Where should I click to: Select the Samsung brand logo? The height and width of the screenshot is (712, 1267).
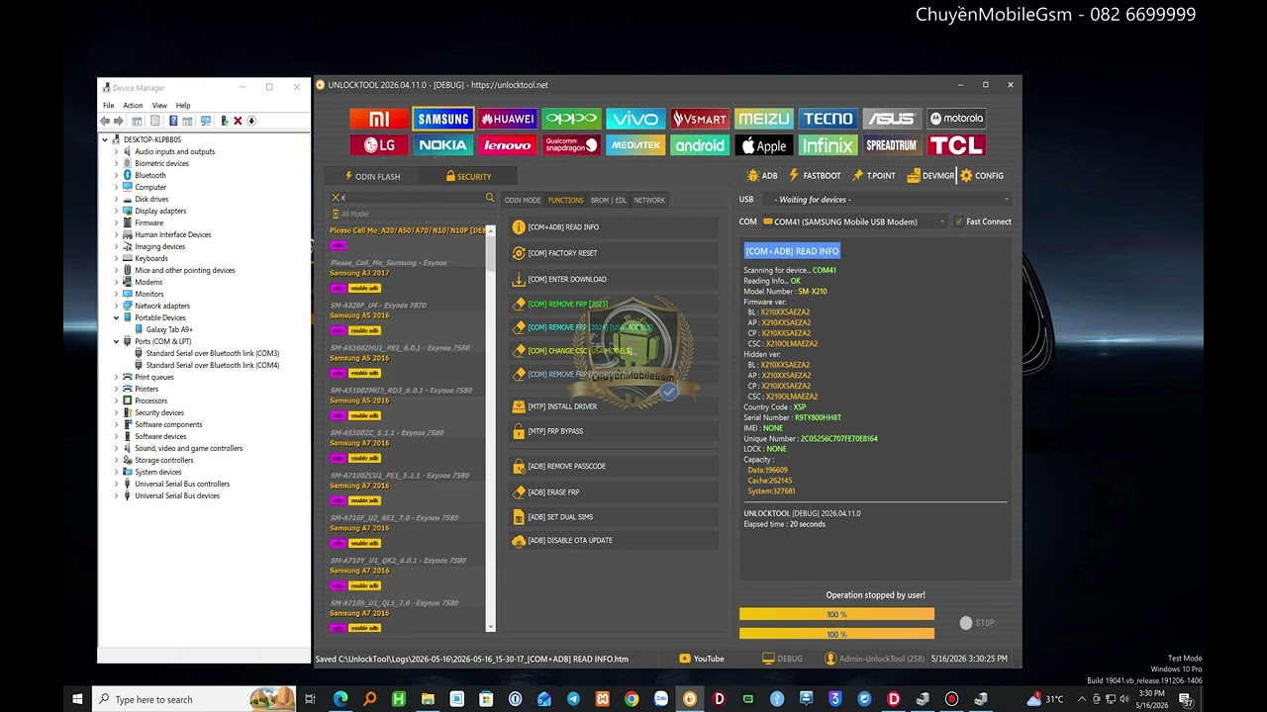click(443, 119)
